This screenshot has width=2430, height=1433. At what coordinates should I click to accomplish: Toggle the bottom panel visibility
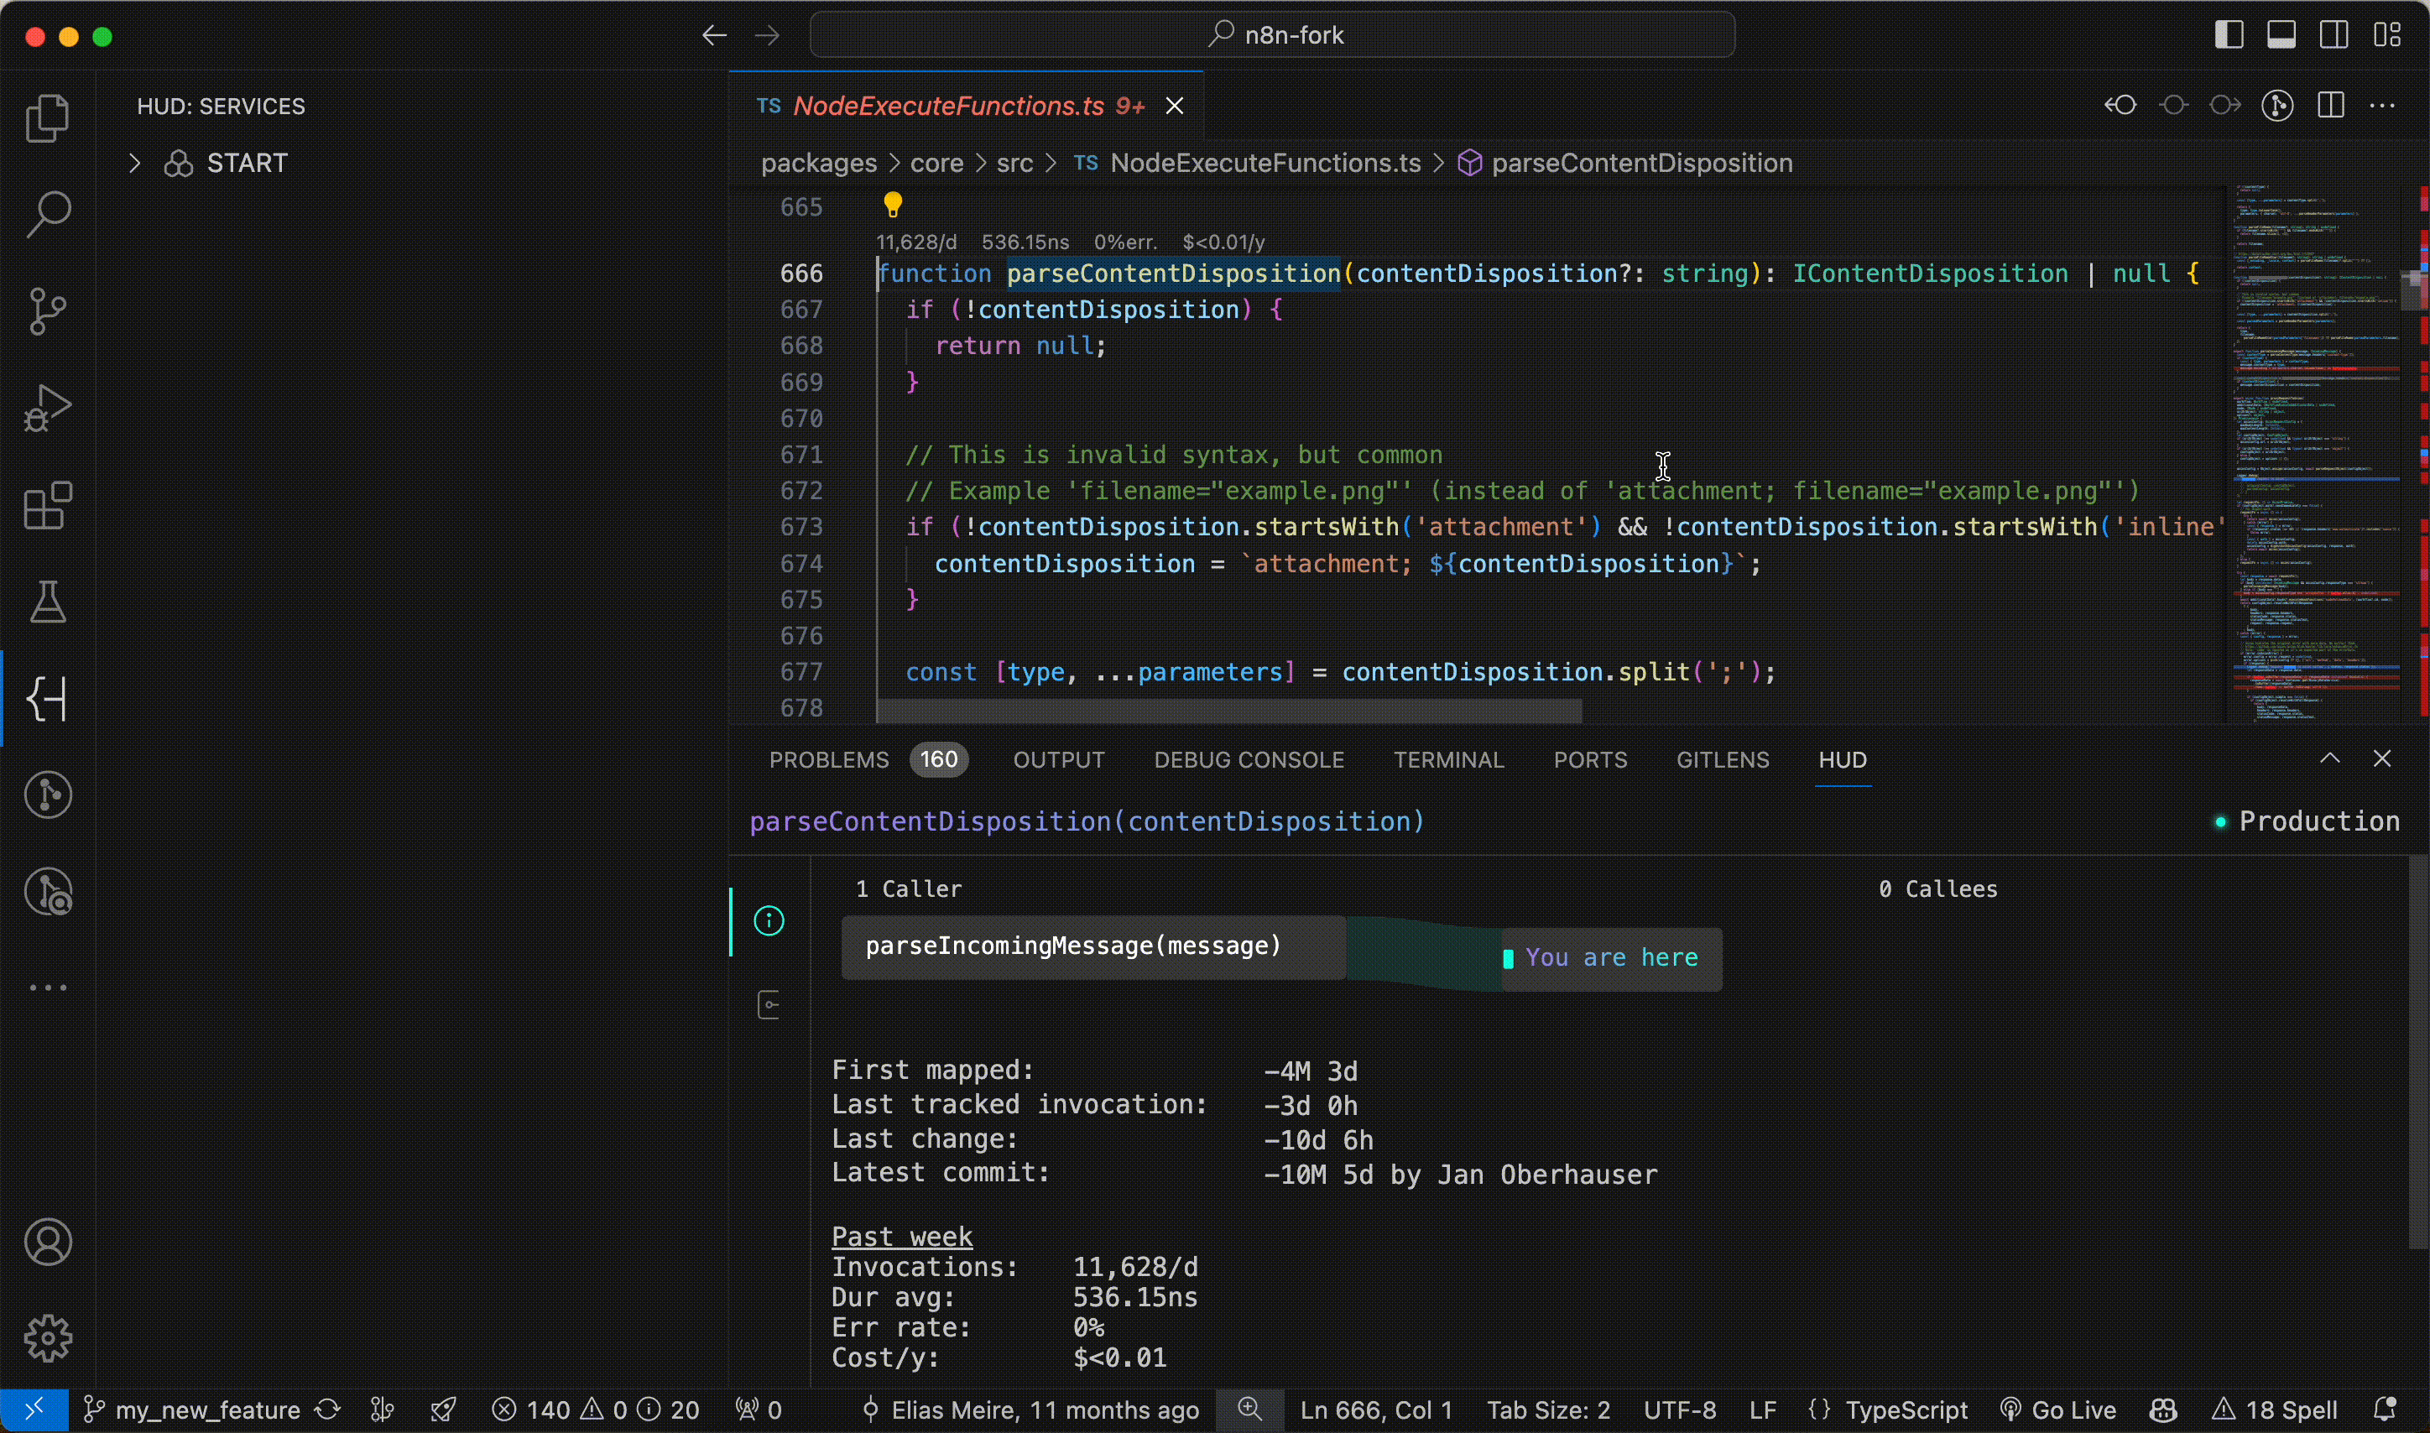pyautogui.click(x=2281, y=36)
